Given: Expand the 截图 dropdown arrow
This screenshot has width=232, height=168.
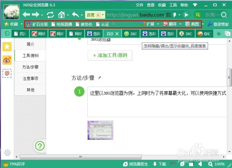Looking at the screenshot, I should click(203, 24).
